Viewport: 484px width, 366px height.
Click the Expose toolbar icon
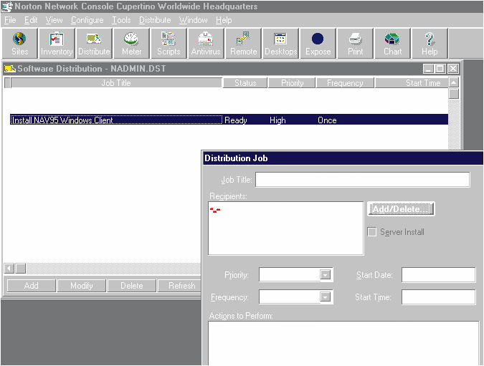click(x=318, y=43)
